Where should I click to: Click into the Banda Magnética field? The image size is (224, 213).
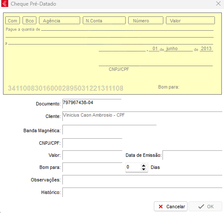point(109,130)
